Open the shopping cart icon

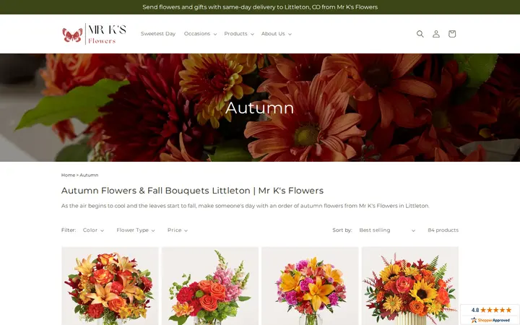[451, 34]
